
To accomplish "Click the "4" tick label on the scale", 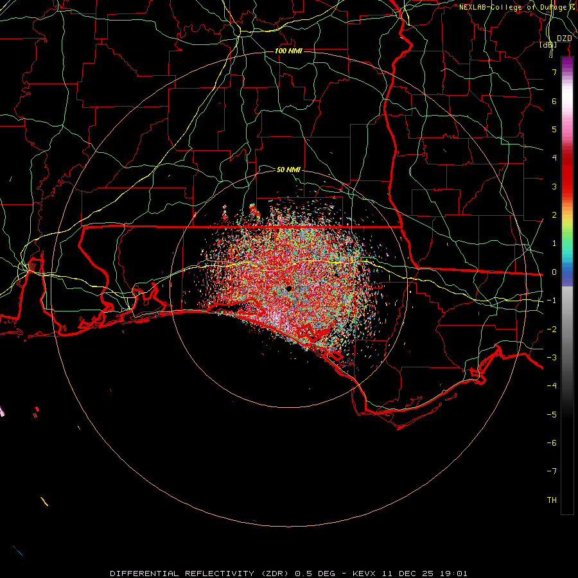I will coord(554,157).
